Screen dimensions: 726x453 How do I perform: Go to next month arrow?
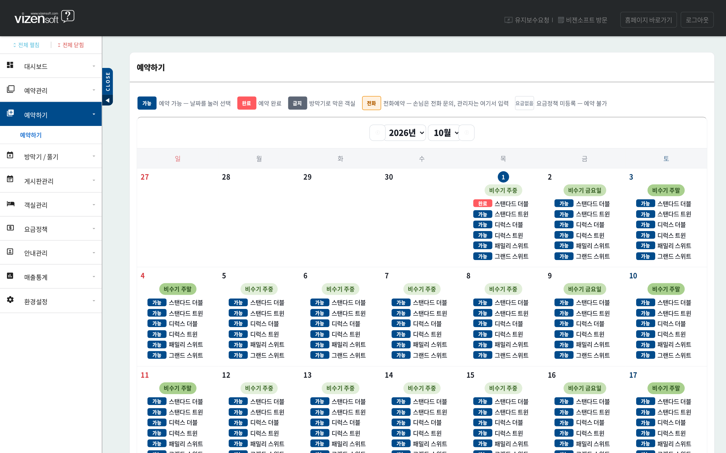[x=466, y=133]
